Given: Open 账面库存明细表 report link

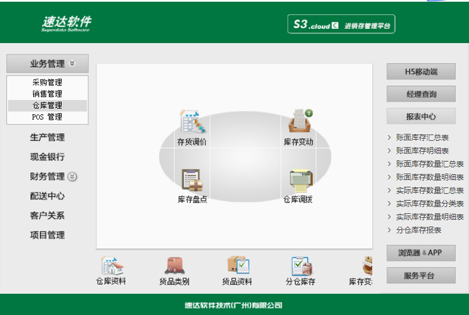Looking at the screenshot, I should pos(422,150).
